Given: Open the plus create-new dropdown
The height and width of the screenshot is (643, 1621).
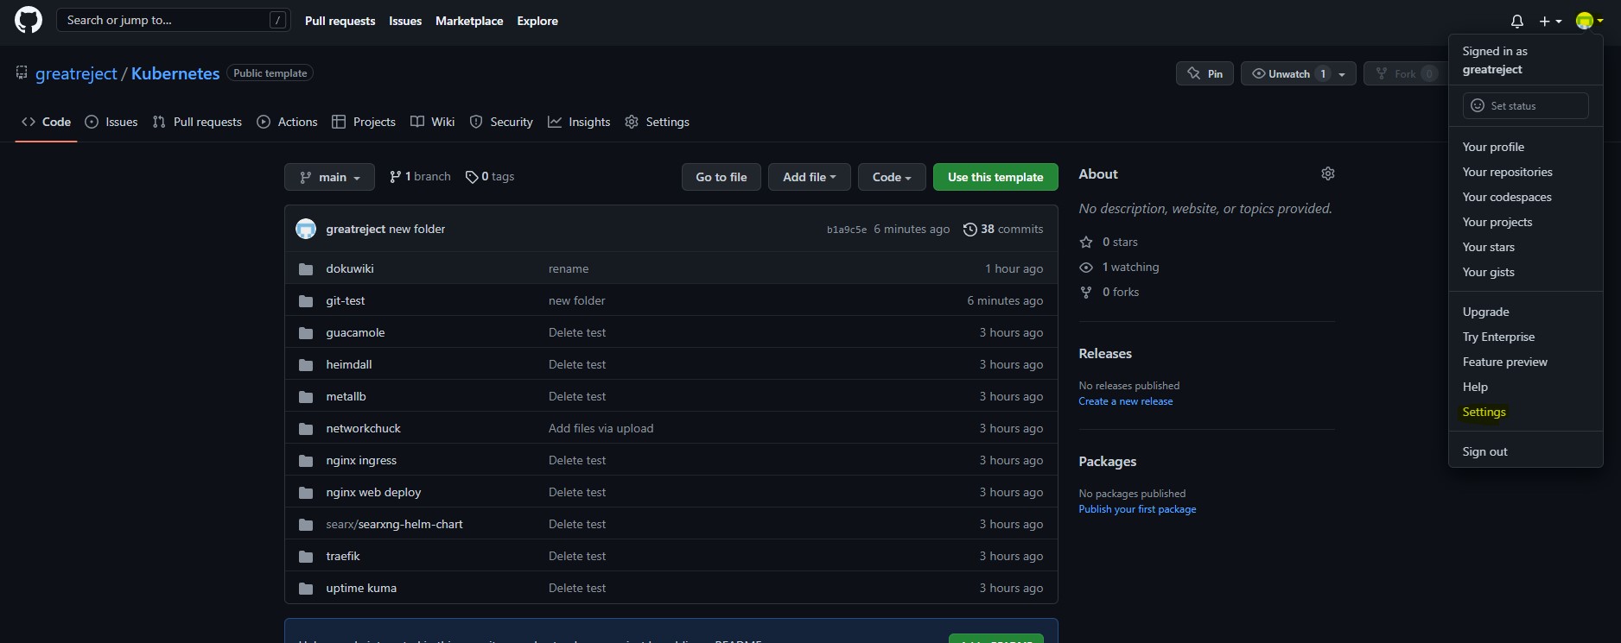Looking at the screenshot, I should tap(1550, 21).
